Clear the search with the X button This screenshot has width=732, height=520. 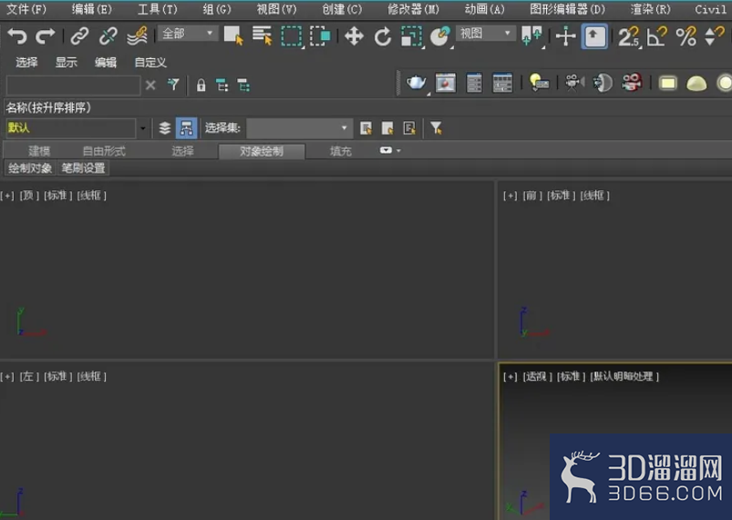pyautogui.click(x=150, y=86)
